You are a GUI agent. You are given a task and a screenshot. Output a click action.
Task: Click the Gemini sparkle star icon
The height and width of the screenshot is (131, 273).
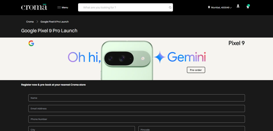coord(160,57)
